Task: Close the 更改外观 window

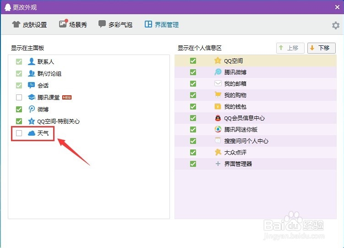Action: tap(338, 7)
